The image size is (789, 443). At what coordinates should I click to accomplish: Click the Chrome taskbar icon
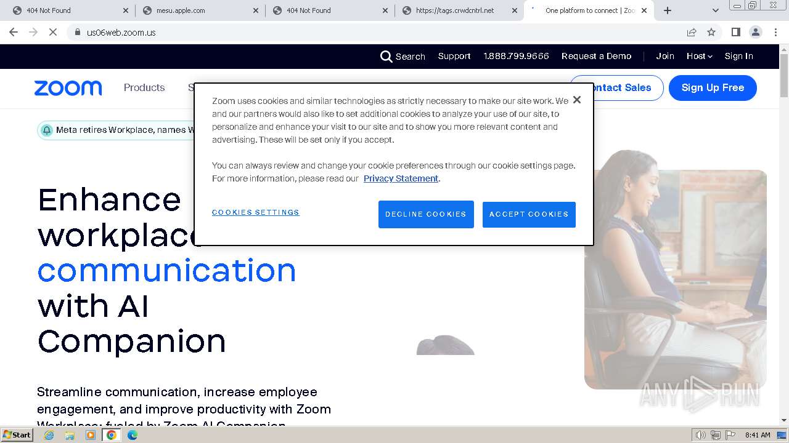[x=112, y=435]
